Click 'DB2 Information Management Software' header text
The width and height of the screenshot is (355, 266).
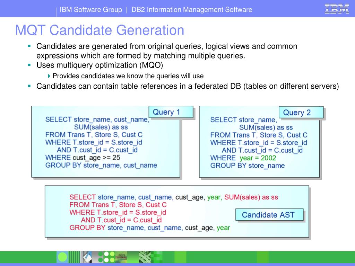[x=192, y=9]
